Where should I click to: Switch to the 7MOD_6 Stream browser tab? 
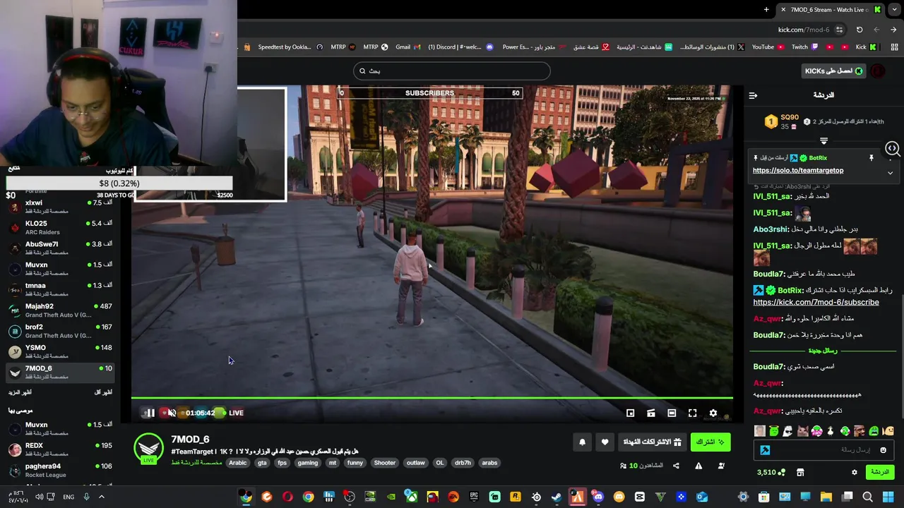tap(830, 9)
